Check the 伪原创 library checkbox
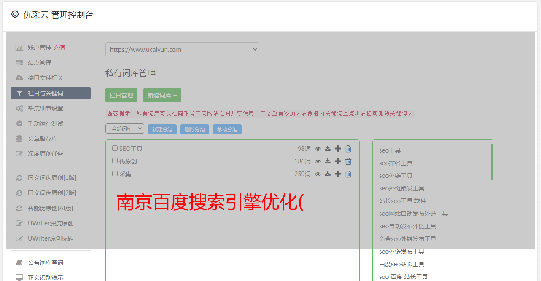Screen dimensions: 541x281 click(x=115, y=161)
